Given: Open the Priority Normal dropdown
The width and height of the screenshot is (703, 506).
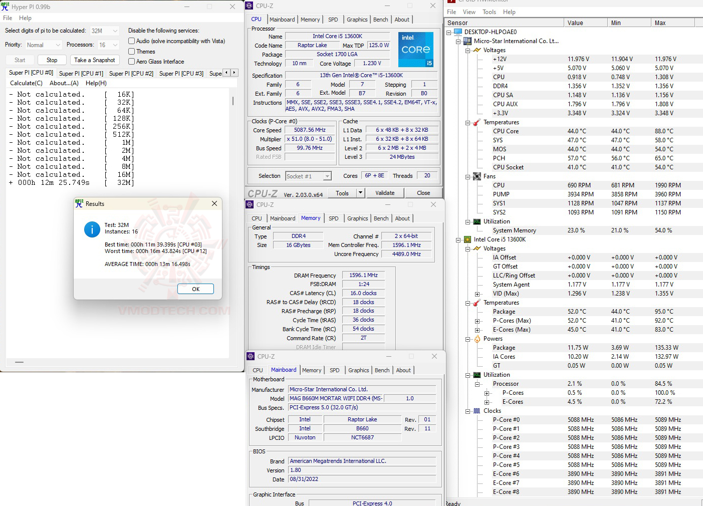Looking at the screenshot, I should pos(44,45).
